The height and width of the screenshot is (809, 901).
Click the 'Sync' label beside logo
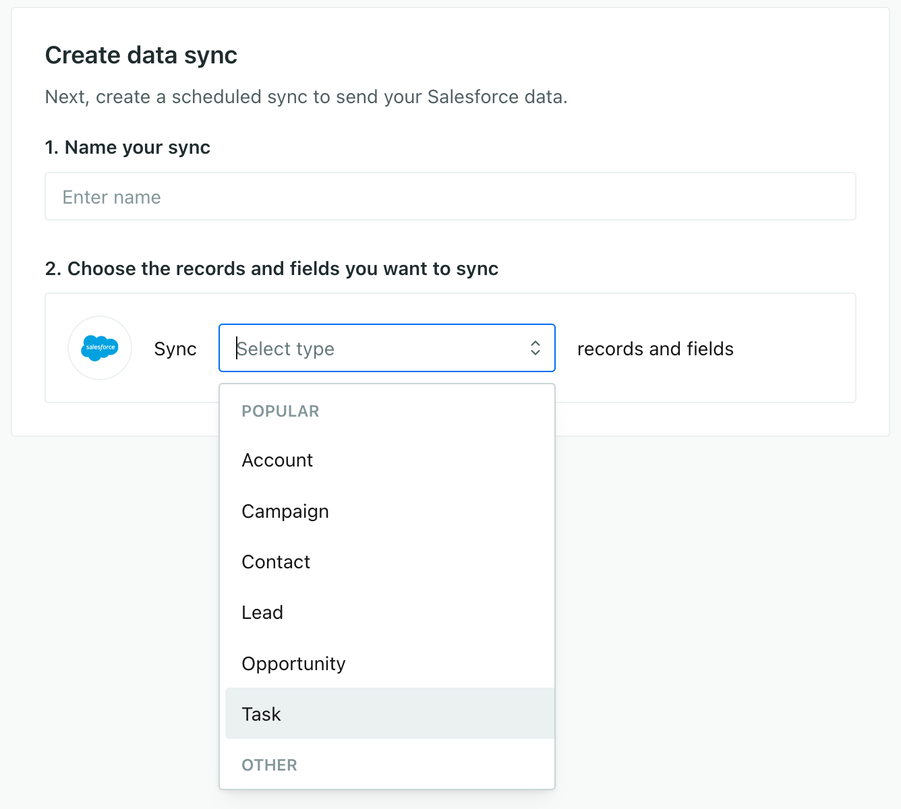(175, 349)
